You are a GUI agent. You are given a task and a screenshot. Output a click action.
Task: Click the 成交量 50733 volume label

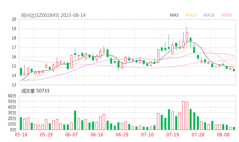[35, 91]
